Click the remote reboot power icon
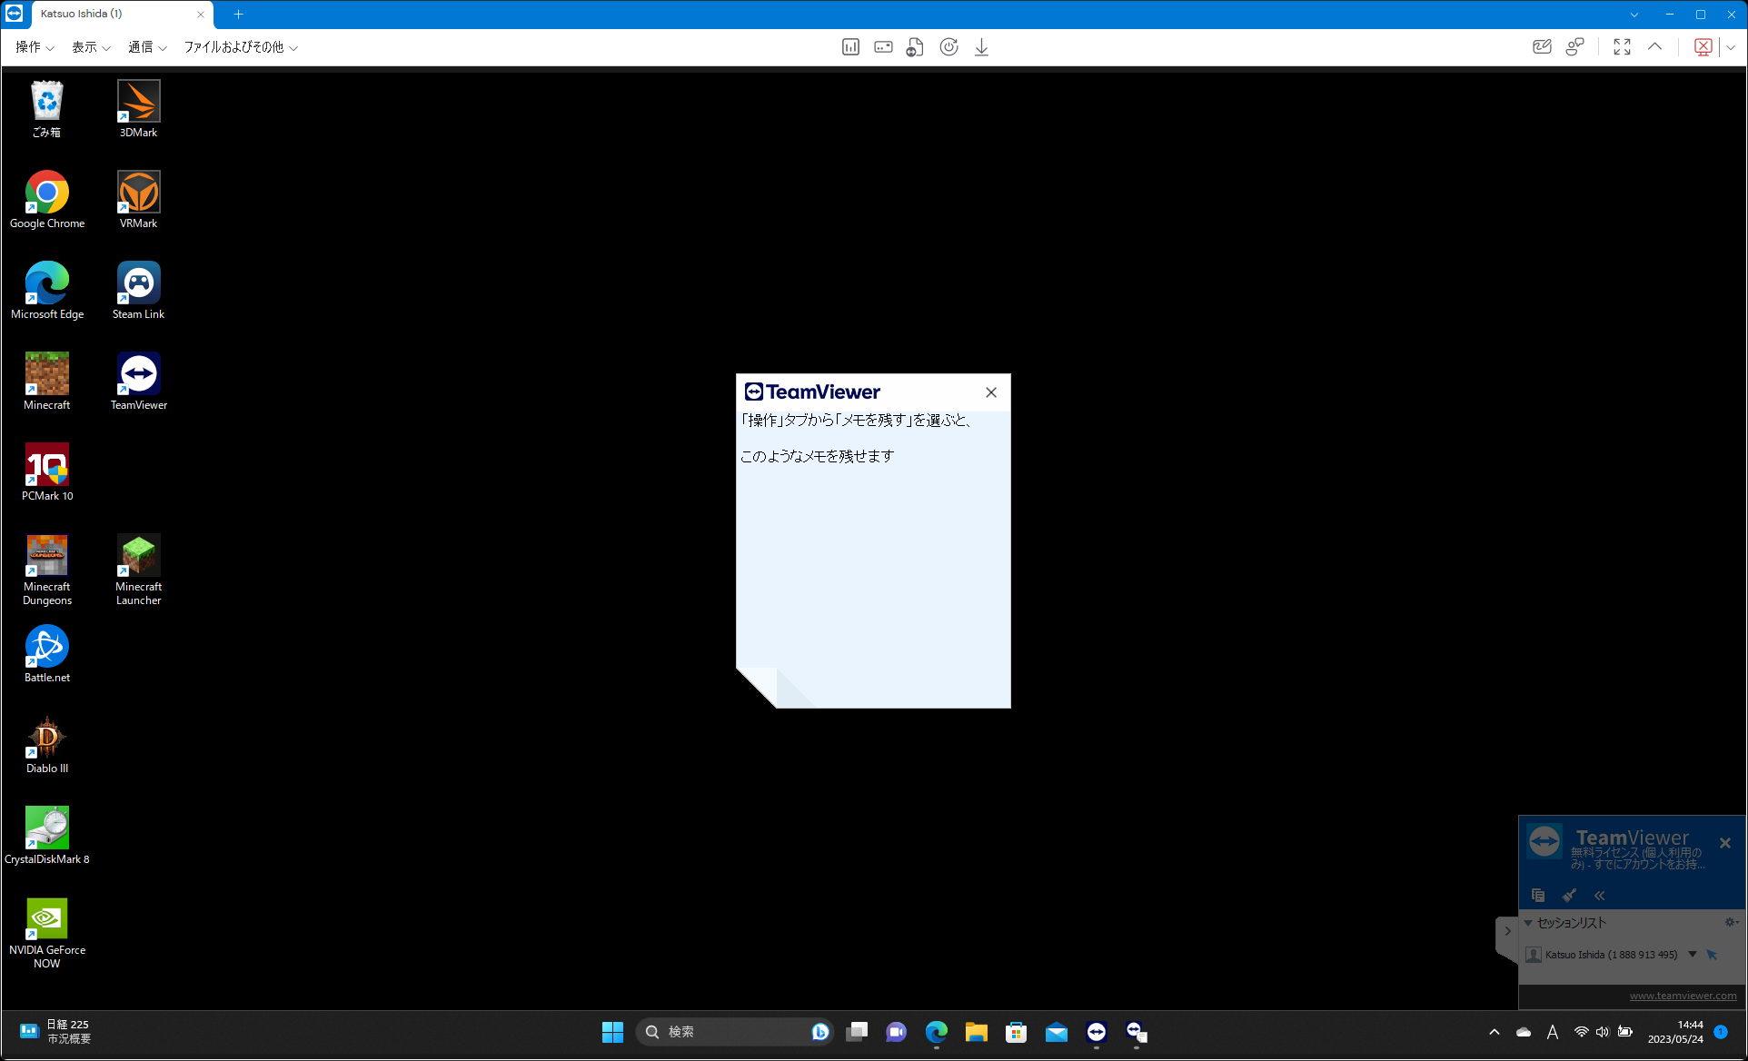The height and width of the screenshot is (1061, 1748). tap(948, 47)
